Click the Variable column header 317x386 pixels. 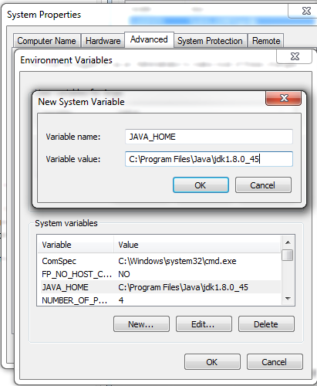coord(76,245)
